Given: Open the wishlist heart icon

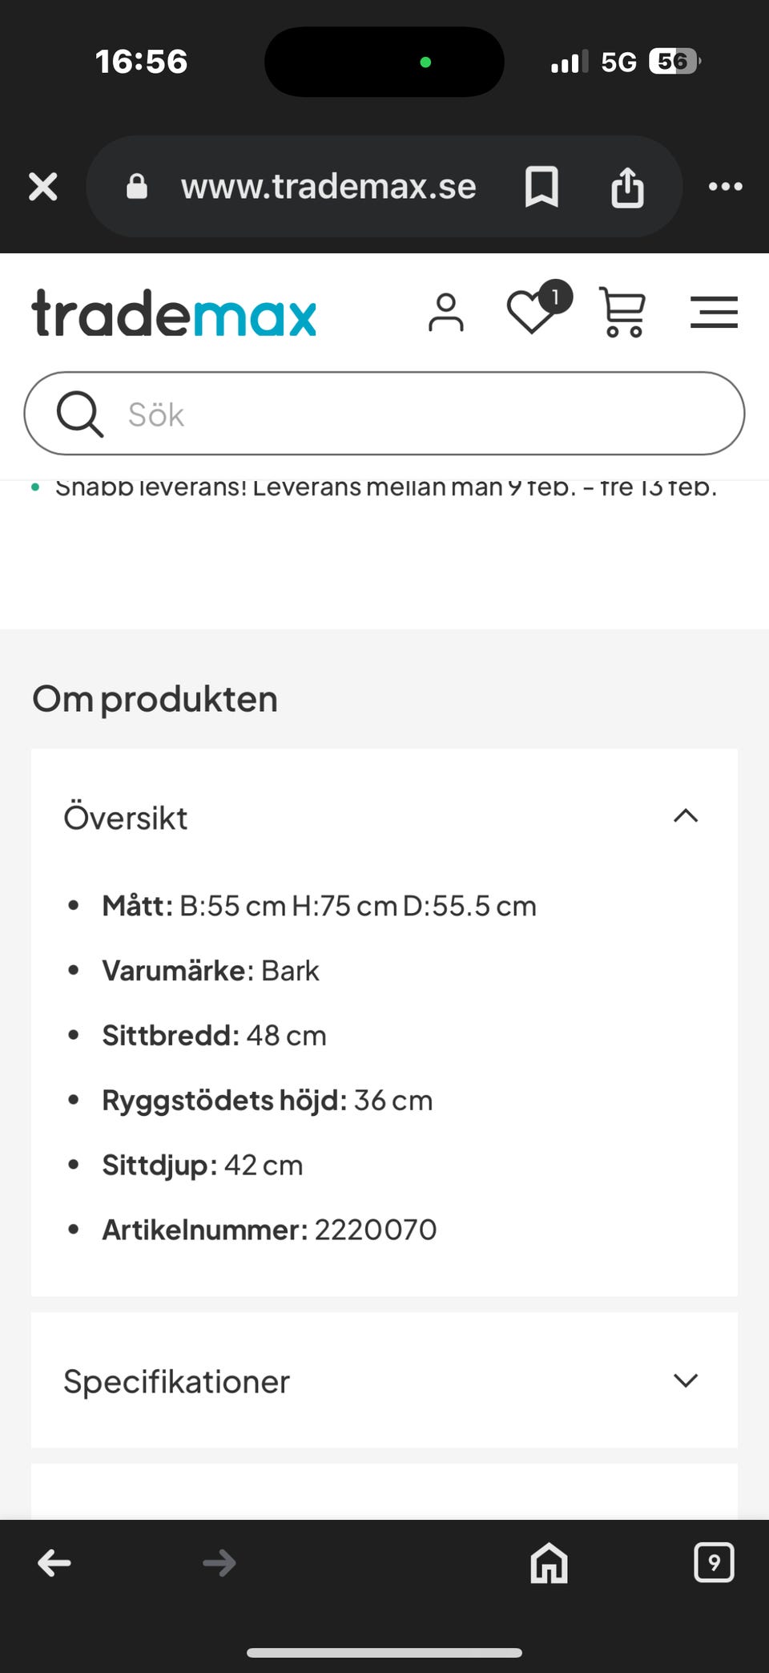Looking at the screenshot, I should [x=532, y=311].
